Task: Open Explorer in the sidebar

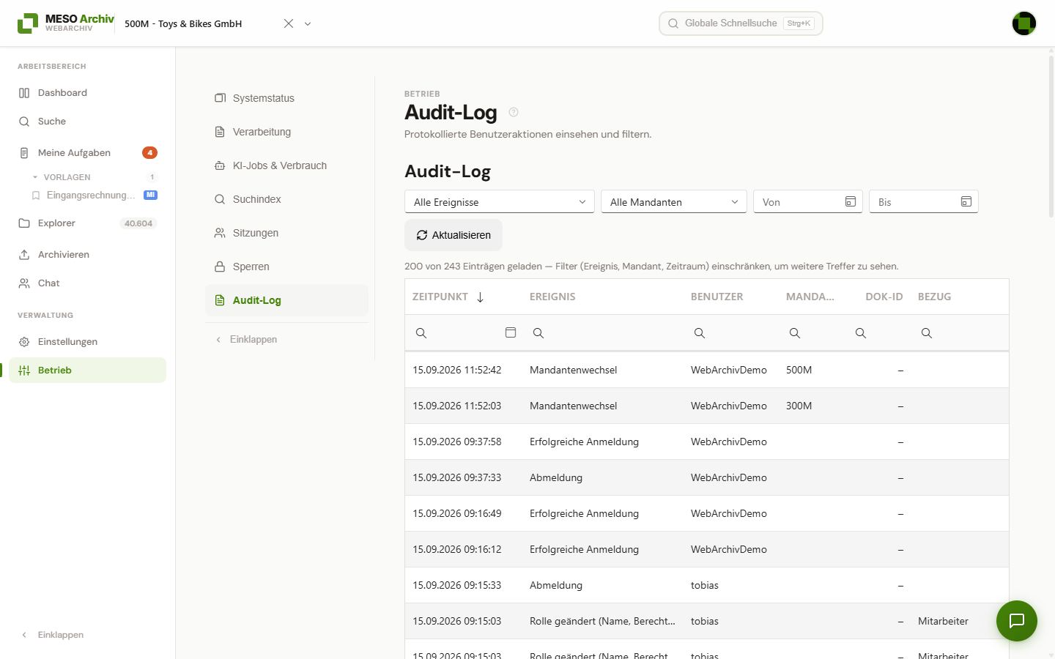Action: [88, 223]
